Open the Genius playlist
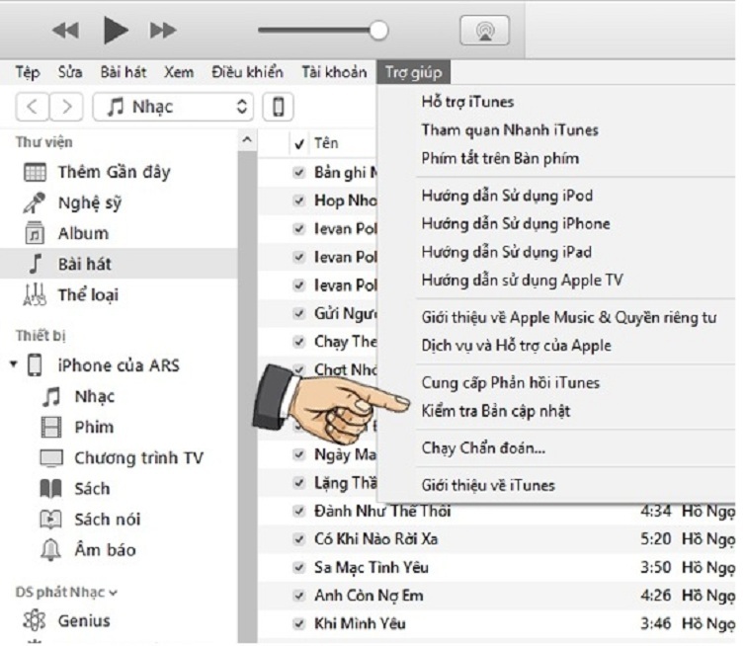Screen dimensions: 746x646 pyautogui.click(x=84, y=621)
